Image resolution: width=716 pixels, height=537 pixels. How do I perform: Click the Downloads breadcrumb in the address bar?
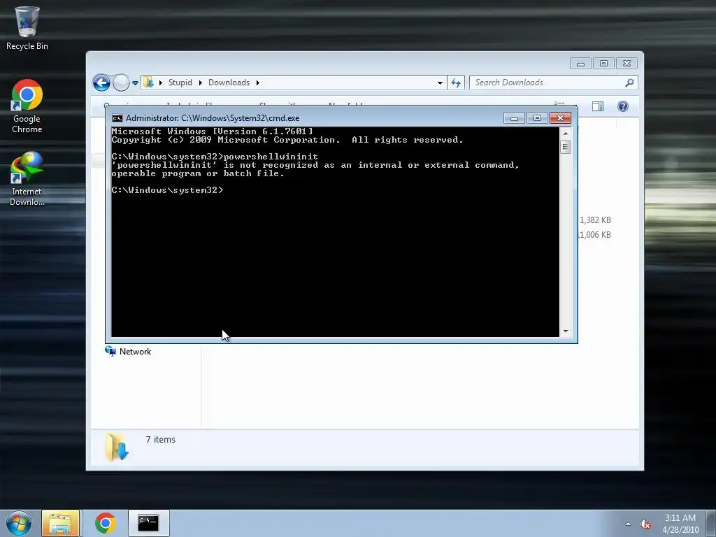pos(229,83)
